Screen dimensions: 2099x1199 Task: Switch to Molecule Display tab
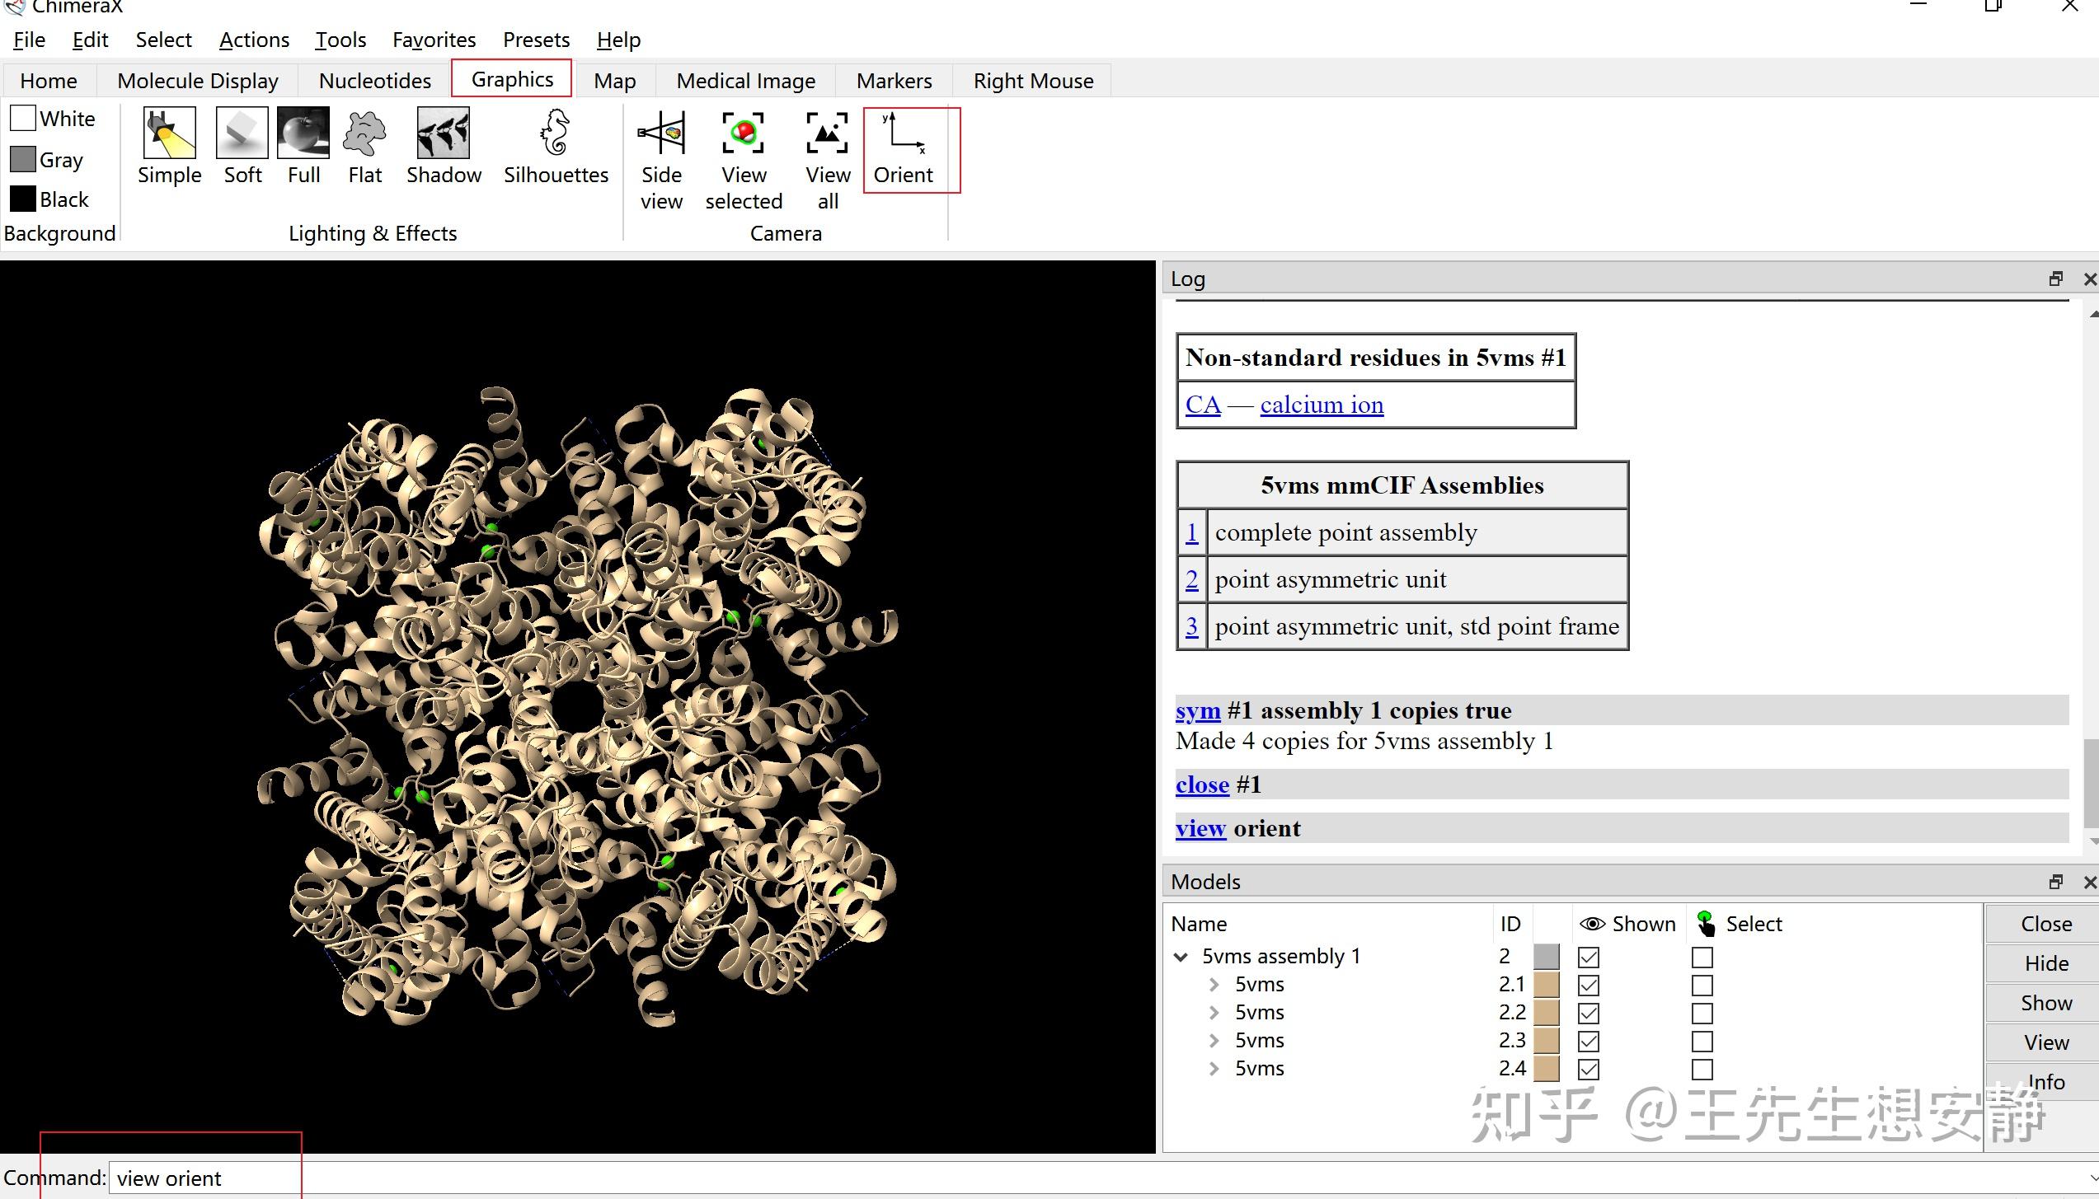[x=198, y=81]
